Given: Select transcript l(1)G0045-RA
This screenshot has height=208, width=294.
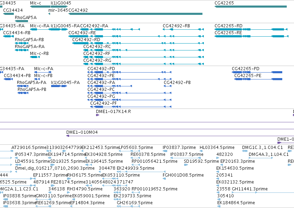Looking at the screenshot, I should (x=59, y=29).
